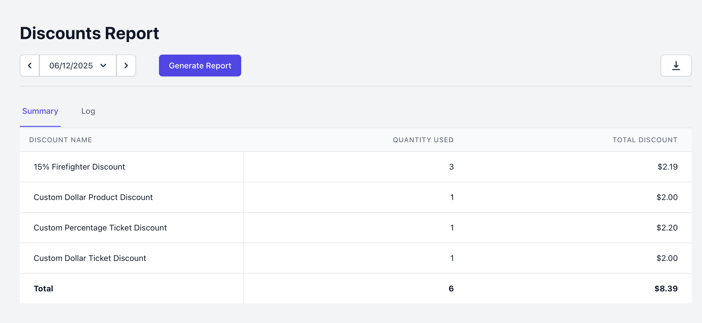Screen dimensions: 702x323
Task: Click the download report icon
Action: tap(676, 66)
